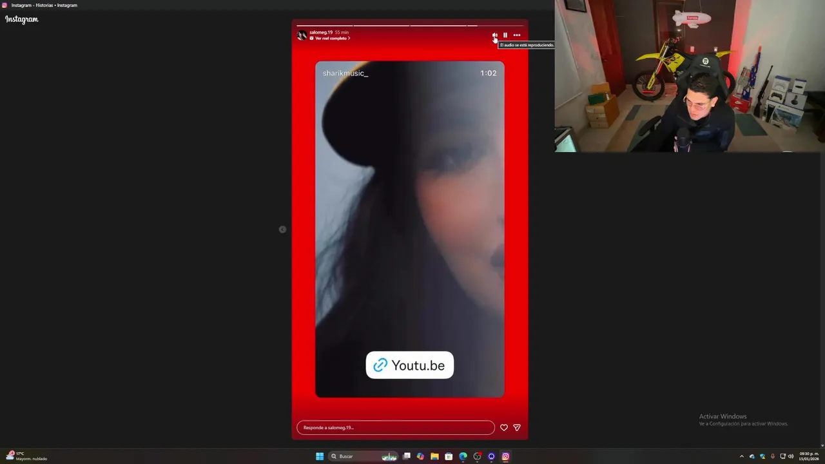Image resolution: width=825 pixels, height=464 pixels.
Task: Open OneDrive tray icon
Action: pyautogui.click(x=752, y=456)
